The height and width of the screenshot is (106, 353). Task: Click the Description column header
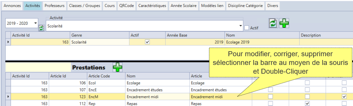pos(326,35)
